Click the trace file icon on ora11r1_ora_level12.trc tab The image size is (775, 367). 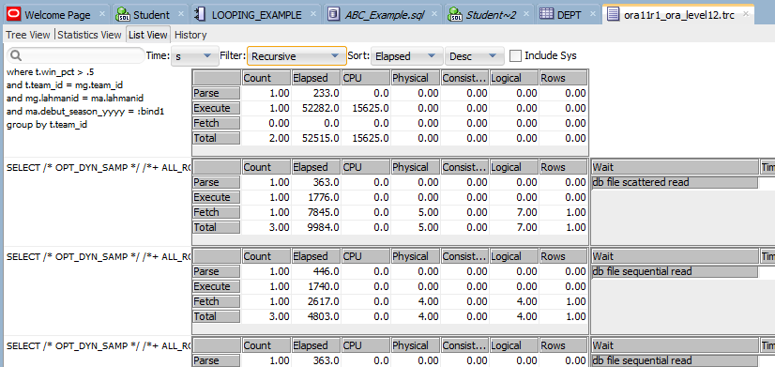pos(613,14)
